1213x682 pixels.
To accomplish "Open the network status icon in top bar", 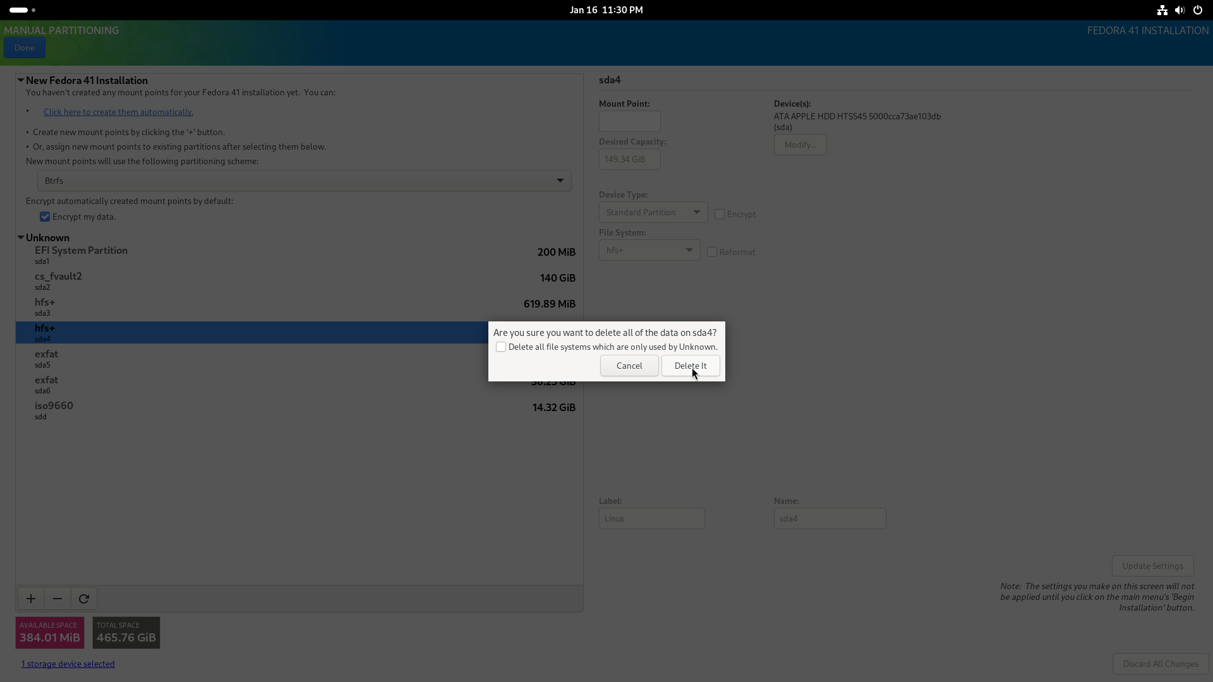I will [1162, 10].
